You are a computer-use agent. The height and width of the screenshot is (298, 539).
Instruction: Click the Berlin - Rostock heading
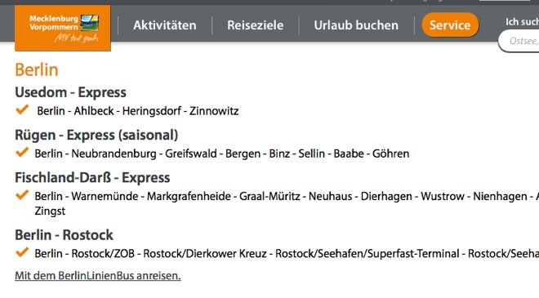(64, 235)
